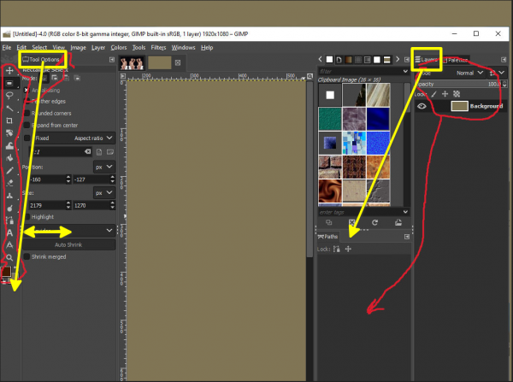Click the Auto Shrink button
This screenshot has width=513, height=382.
68,244
